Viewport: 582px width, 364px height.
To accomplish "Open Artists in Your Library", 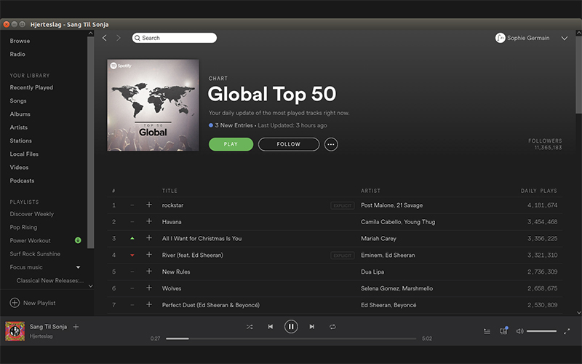I will click(x=19, y=127).
